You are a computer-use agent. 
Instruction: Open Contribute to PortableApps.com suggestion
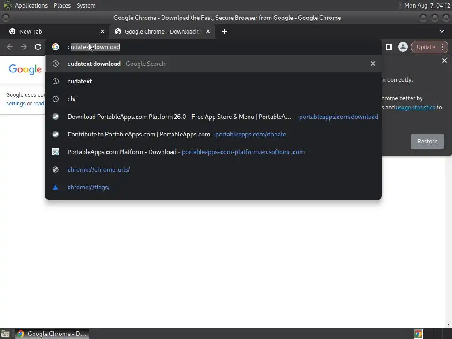[213, 134]
